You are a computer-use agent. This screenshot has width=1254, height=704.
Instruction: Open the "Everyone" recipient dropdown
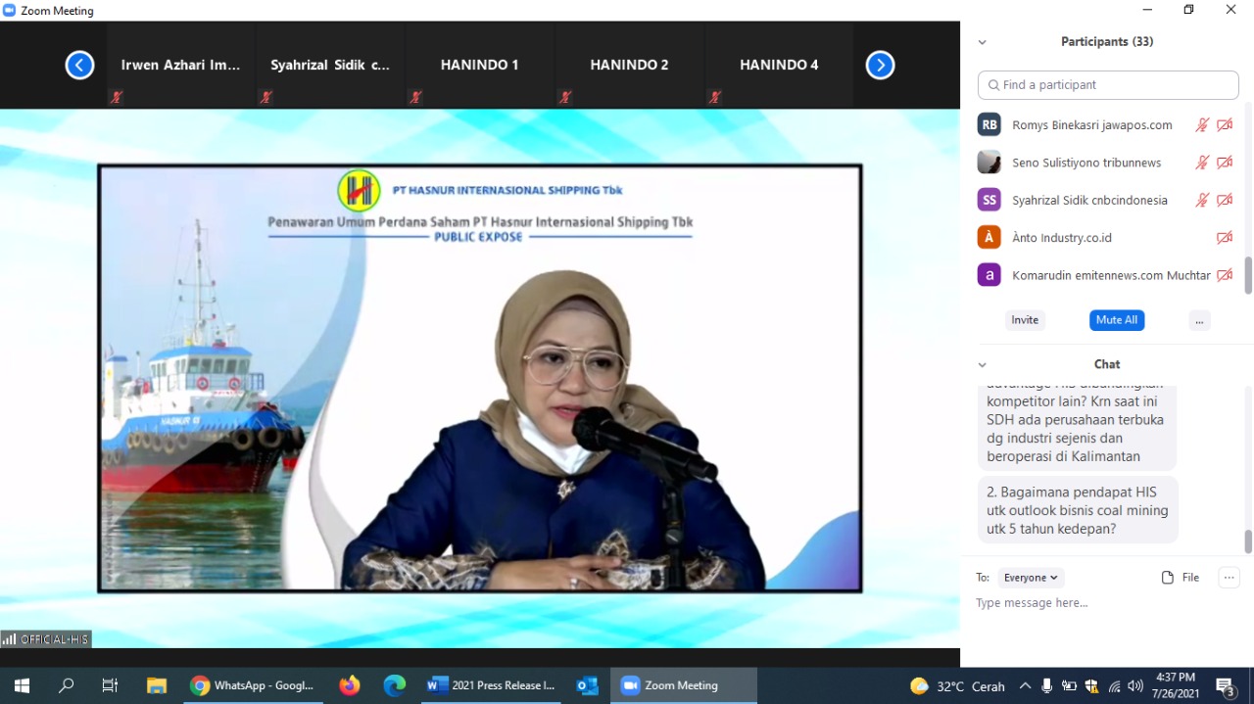click(1030, 577)
